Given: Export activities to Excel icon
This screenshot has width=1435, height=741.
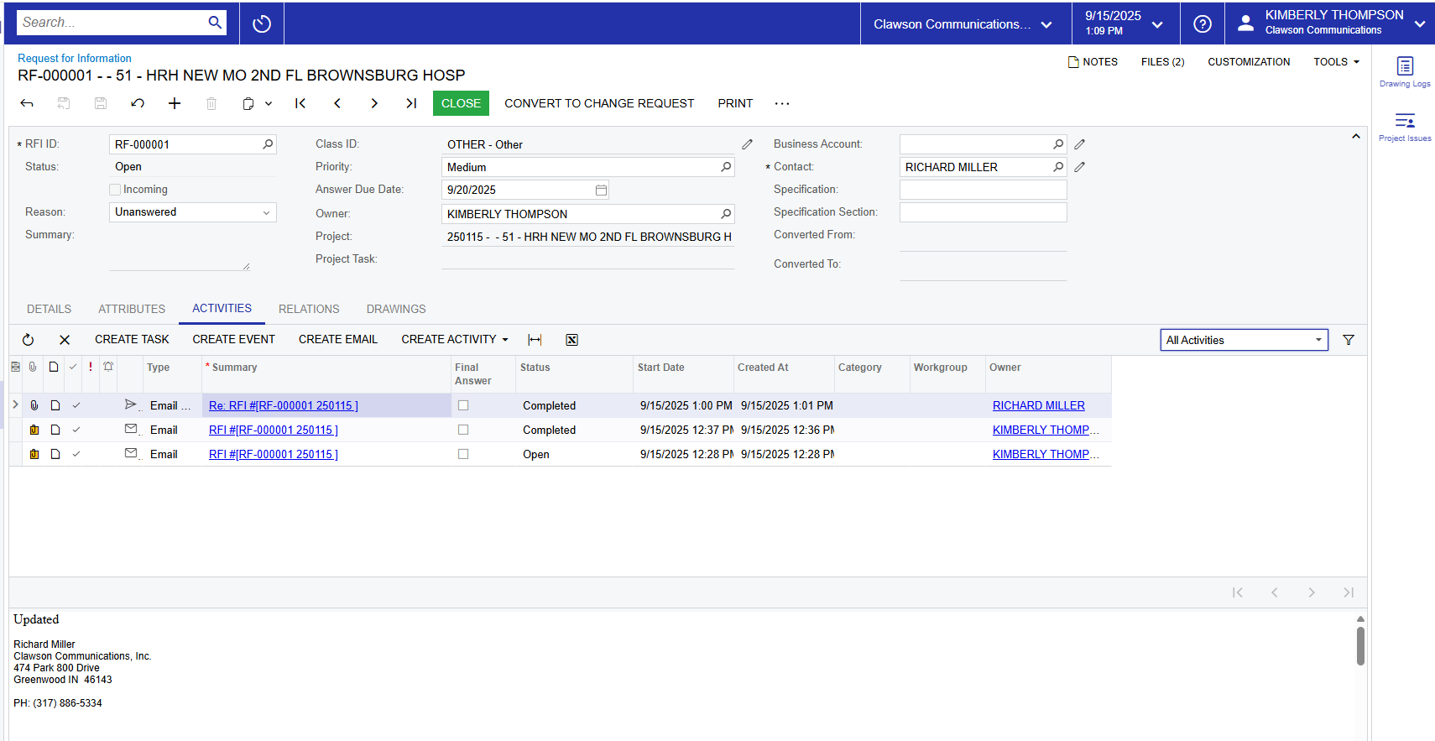Looking at the screenshot, I should [571, 340].
